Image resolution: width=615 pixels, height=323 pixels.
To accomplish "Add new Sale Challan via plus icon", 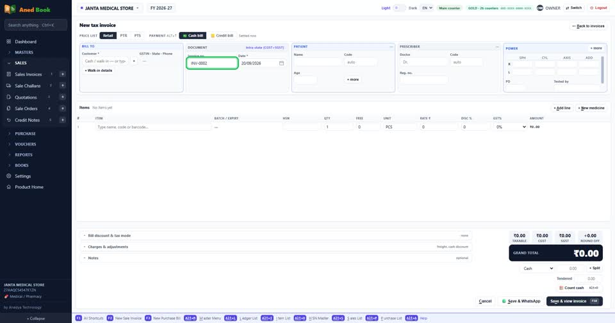I will pos(62,86).
